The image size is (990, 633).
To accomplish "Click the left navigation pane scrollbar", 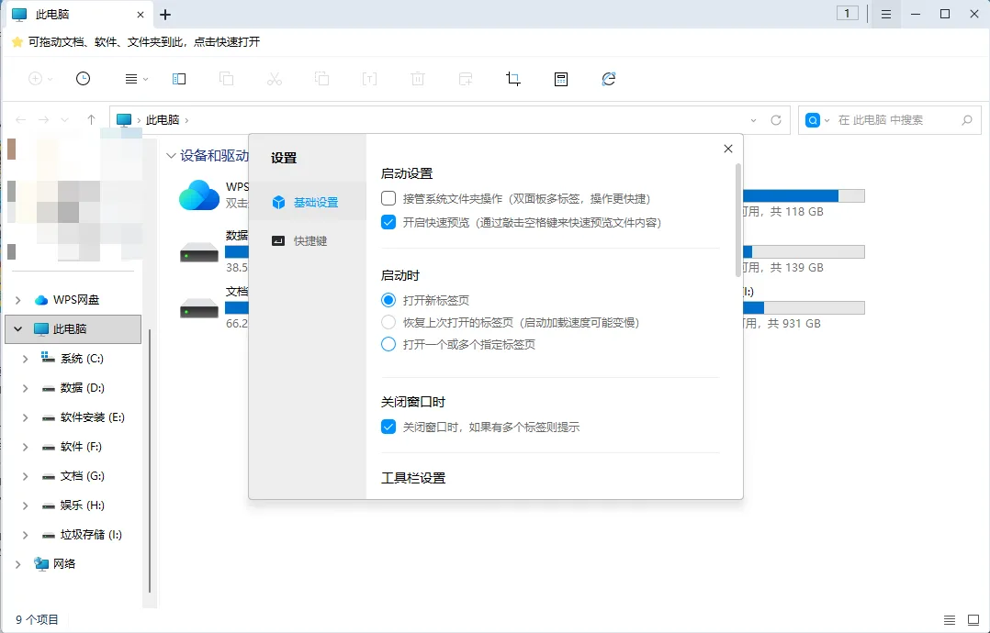I will click(x=150, y=461).
